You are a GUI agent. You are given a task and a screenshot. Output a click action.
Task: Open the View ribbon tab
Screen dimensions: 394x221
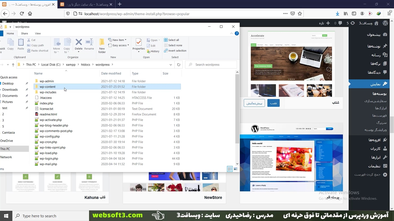pyautogui.click(x=38, y=33)
